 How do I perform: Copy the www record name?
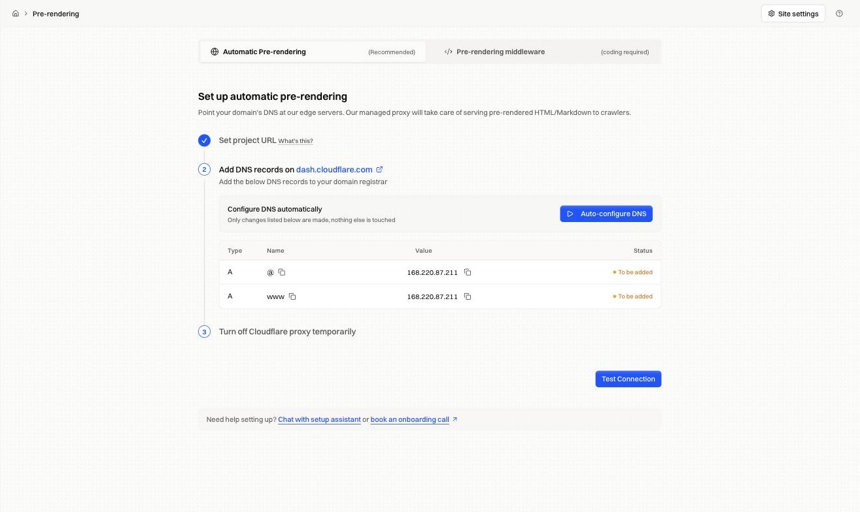click(x=292, y=296)
